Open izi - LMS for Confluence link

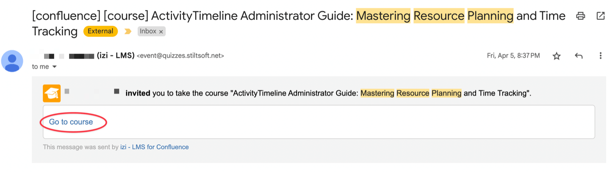(155, 147)
